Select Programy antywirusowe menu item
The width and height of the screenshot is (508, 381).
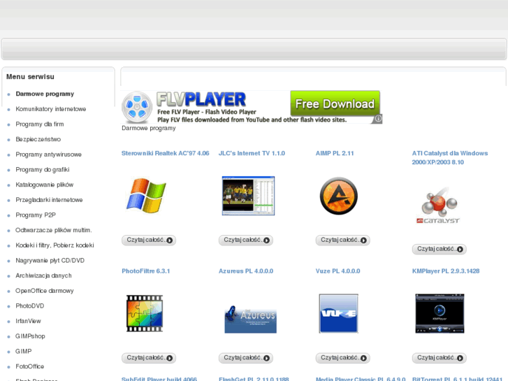(49, 154)
